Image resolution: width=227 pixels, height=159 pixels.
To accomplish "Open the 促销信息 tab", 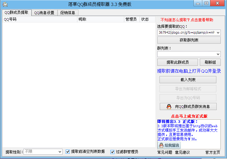I will coord(68,13).
